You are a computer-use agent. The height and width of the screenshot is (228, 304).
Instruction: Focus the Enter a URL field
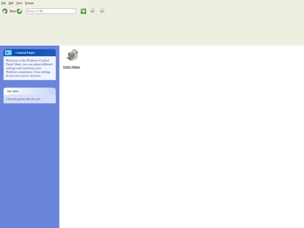click(x=51, y=11)
